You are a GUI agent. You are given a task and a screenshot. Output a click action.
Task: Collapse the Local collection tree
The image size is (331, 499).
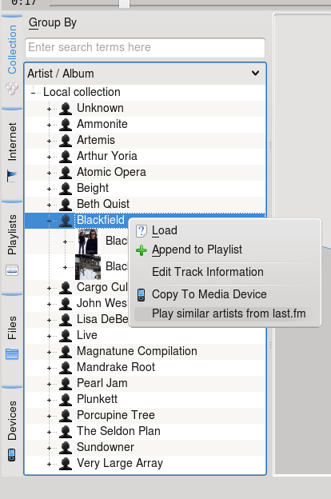pos(33,93)
